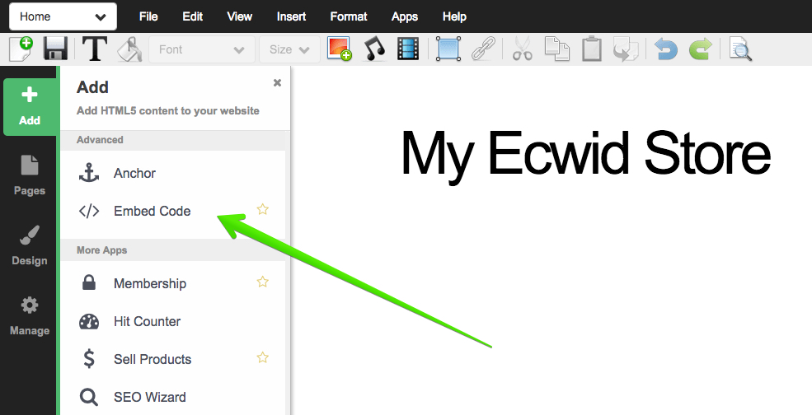
Task: Click the copy icon
Action: [x=557, y=49]
